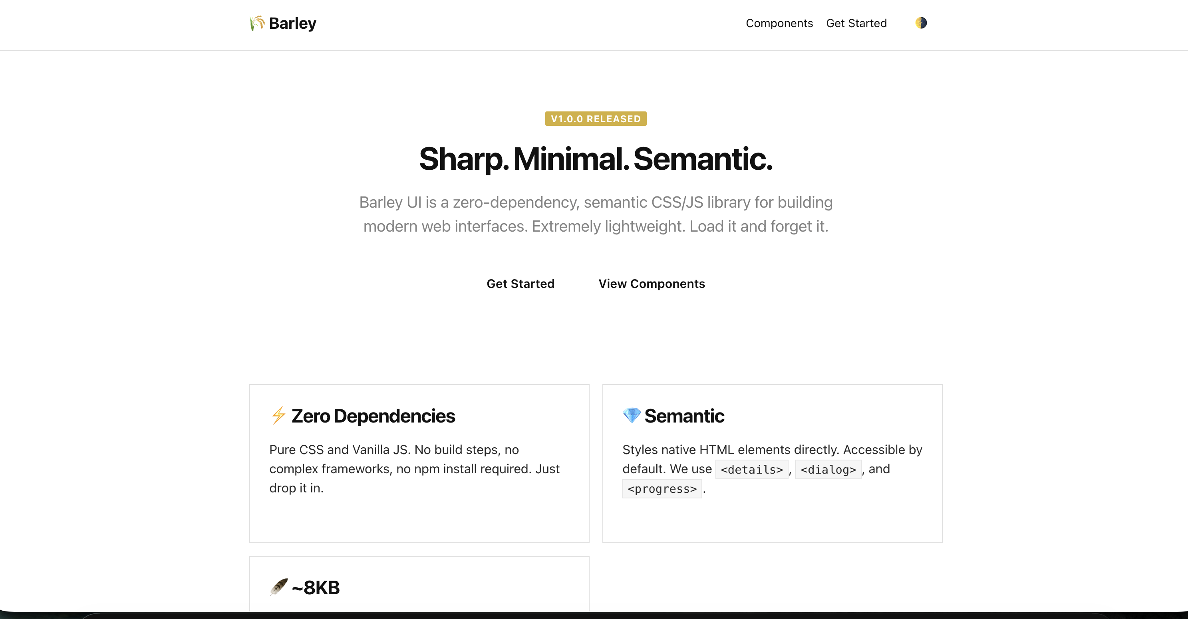Click the diamond icon beside Semantic
Viewport: 1188px width, 619px height.
pyautogui.click(x=632, y=415)
